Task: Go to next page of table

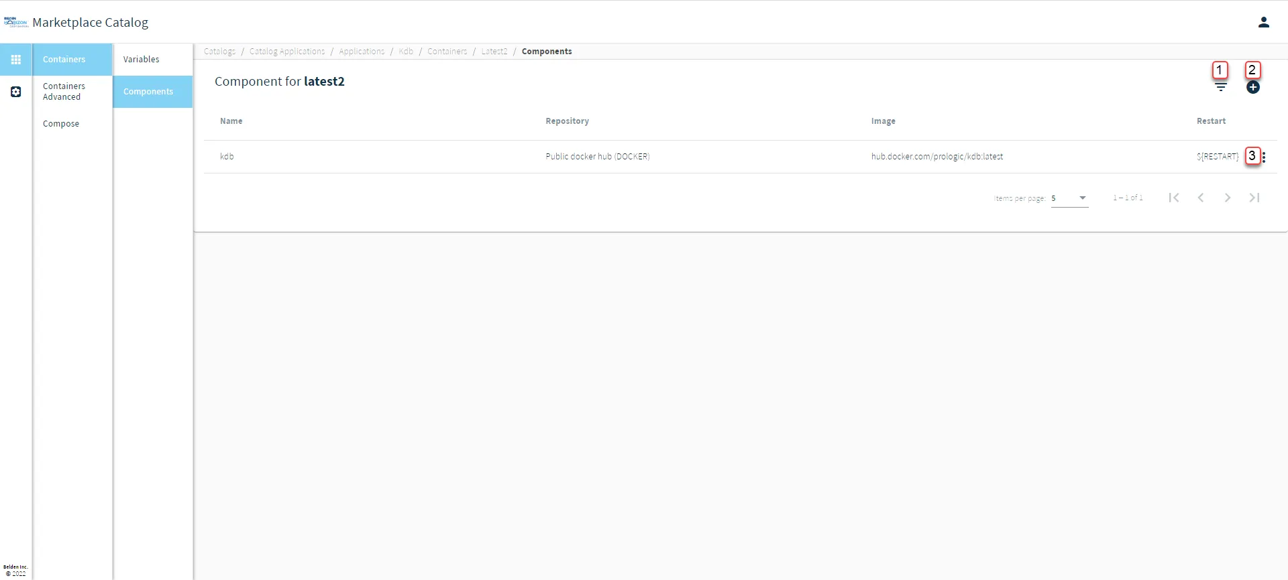Action: click(x=1228, y=198)
